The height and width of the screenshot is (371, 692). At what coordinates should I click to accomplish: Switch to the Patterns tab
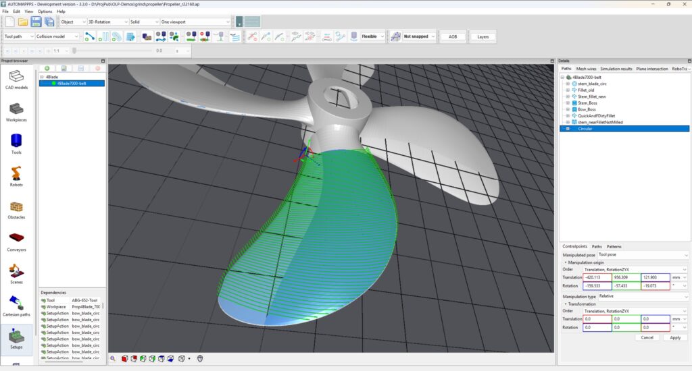614,247
